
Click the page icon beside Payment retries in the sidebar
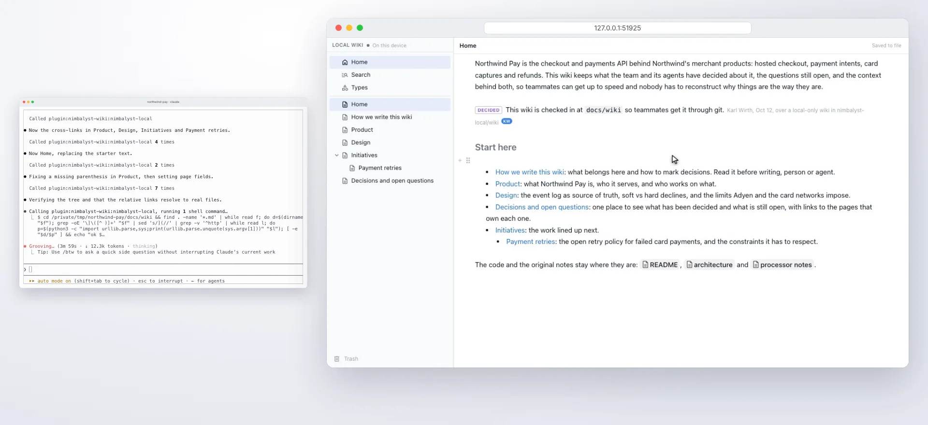(x=352, y=168)
